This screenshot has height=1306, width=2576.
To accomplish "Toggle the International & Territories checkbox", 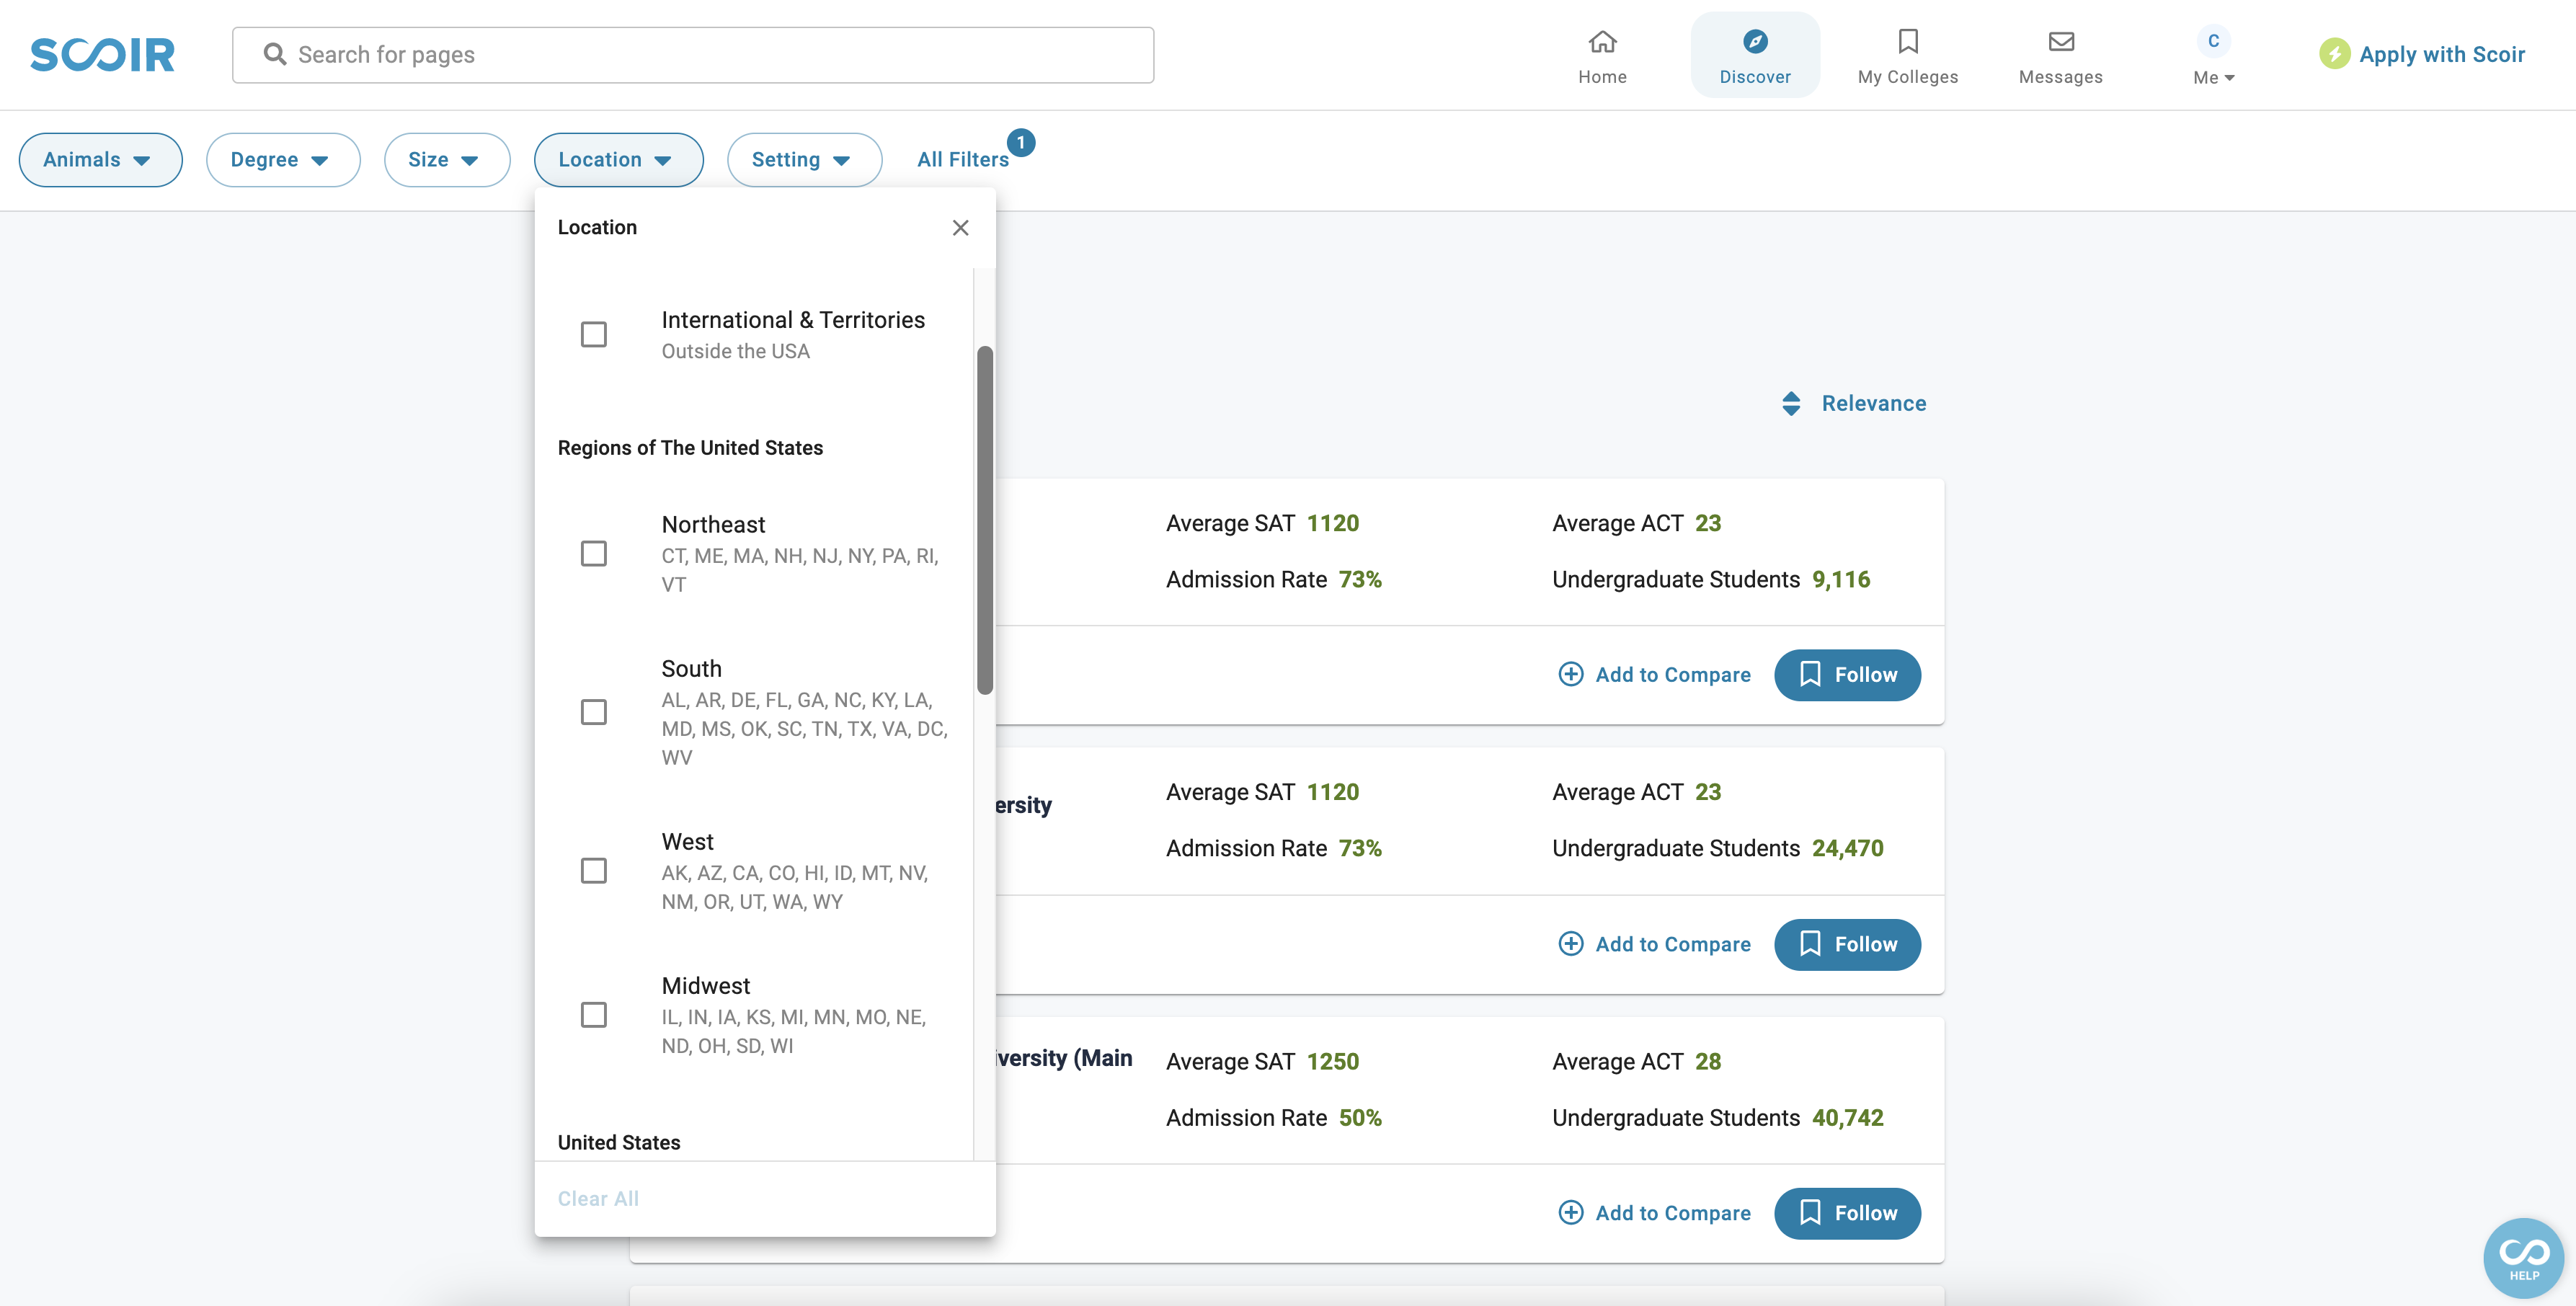I will tap(595, 333).
